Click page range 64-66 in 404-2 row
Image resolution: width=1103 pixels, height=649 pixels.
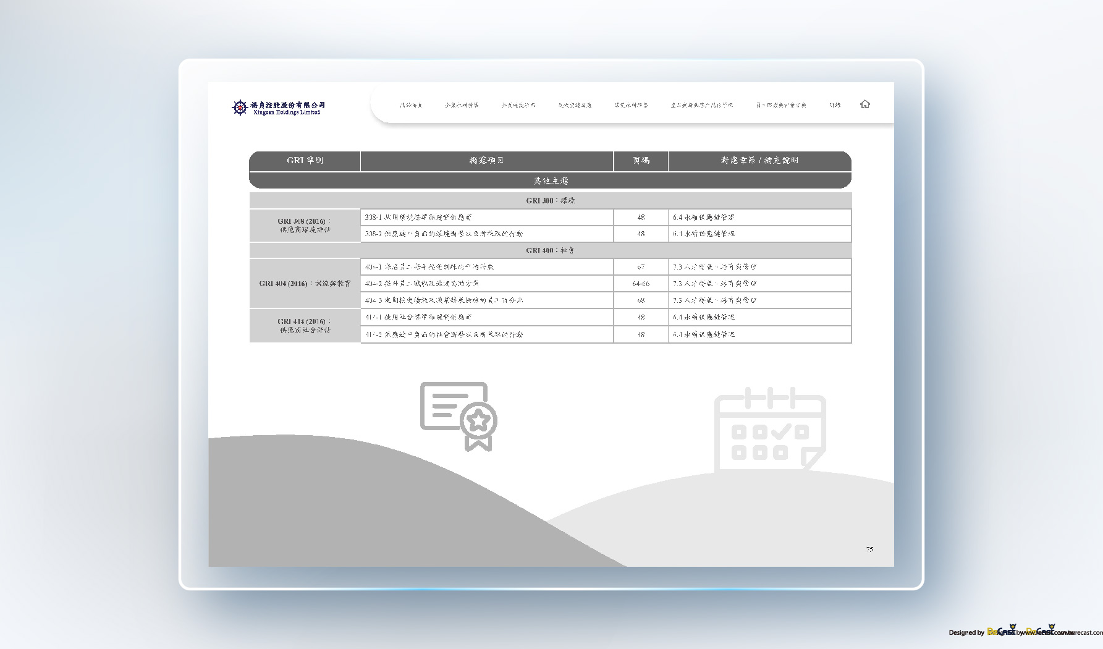pyautogui.click(x=641, y=284)
